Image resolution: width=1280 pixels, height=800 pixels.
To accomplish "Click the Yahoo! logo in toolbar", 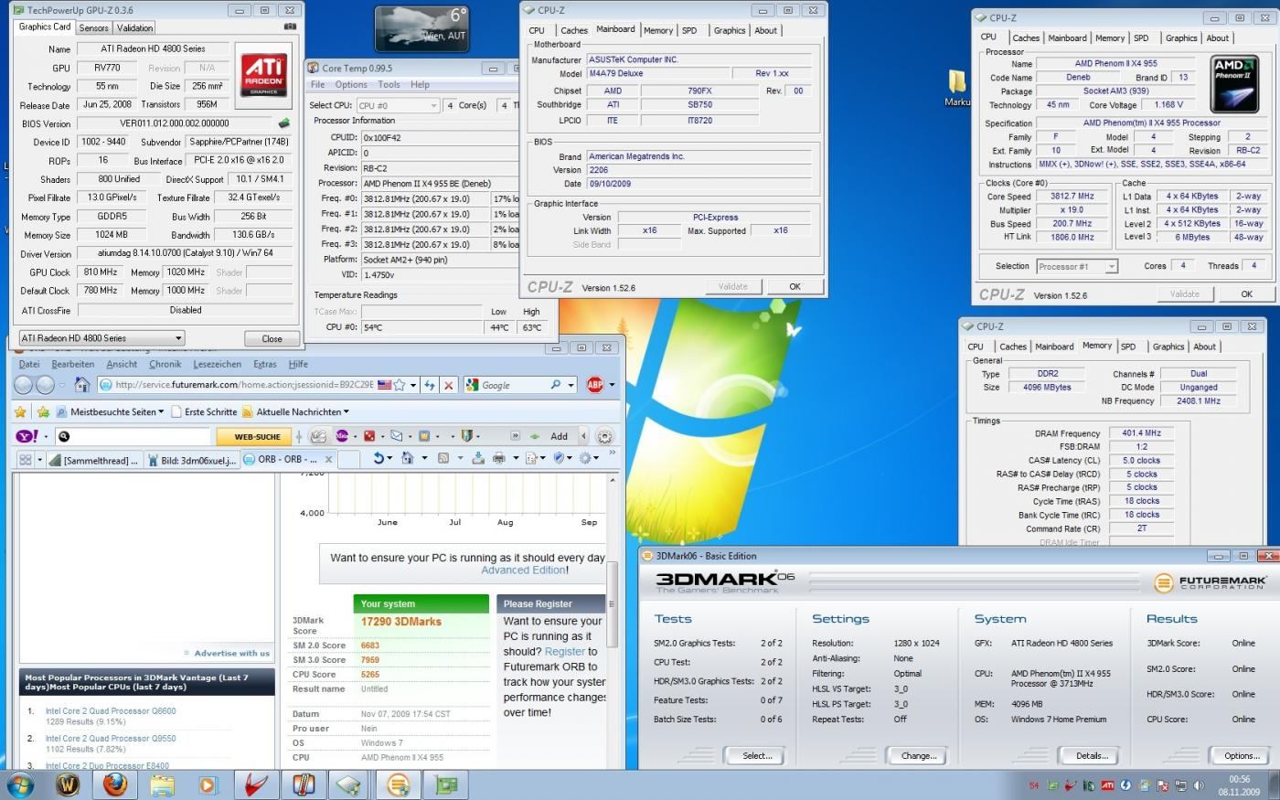I will tap(26, 436).
